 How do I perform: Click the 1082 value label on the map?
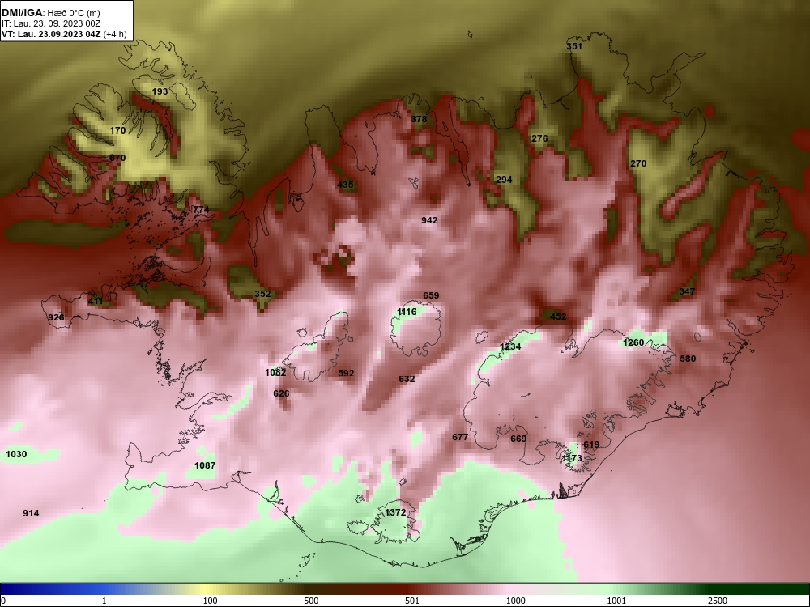click(275, 372)
